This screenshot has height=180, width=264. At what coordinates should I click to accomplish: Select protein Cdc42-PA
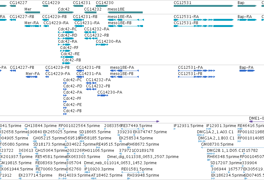coord(65,95)
